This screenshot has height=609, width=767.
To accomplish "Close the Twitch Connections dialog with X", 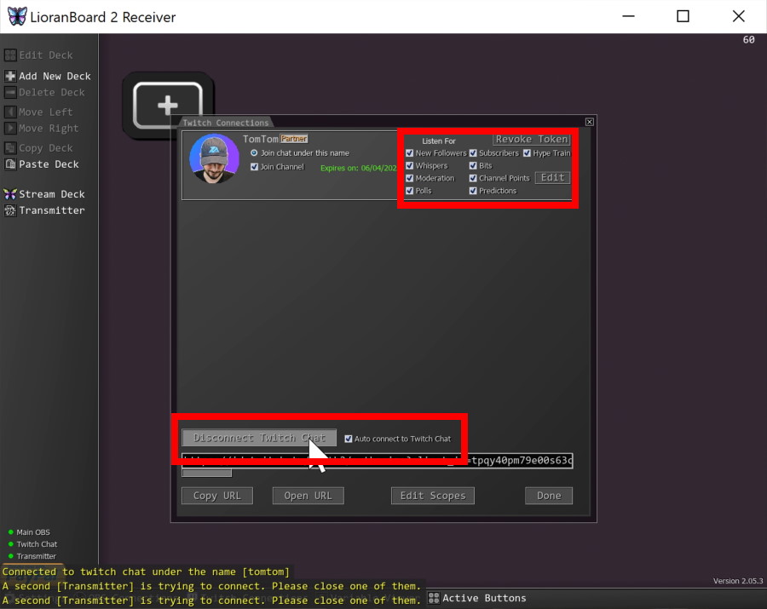I will point(589,123).
